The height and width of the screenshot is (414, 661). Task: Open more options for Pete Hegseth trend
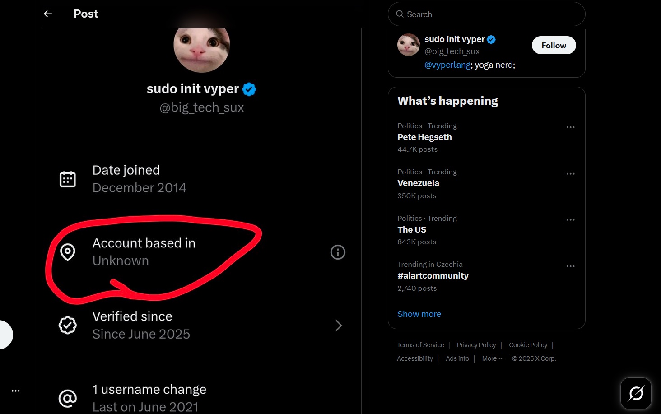[570, 127]
